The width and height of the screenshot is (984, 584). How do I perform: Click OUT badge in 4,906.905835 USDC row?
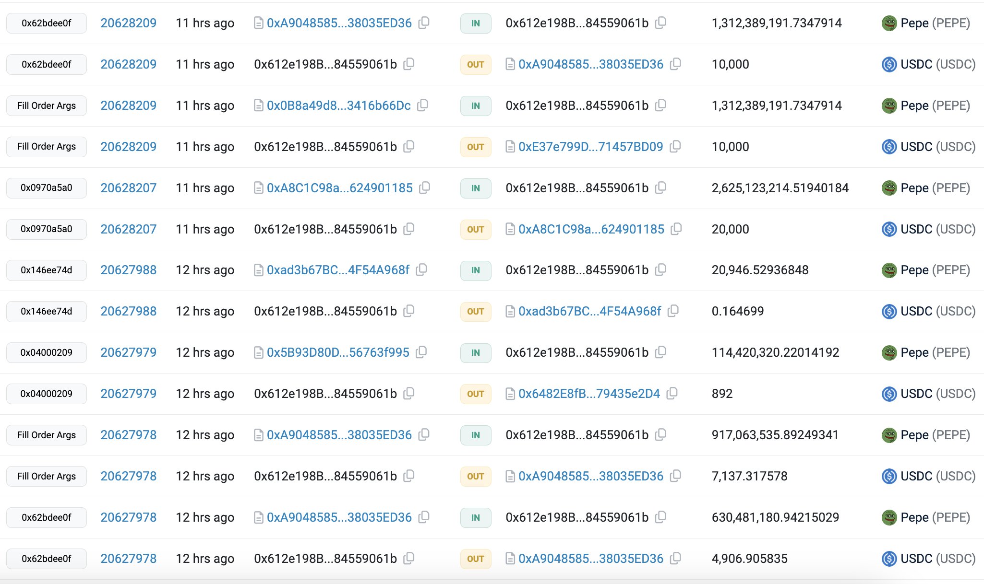(475, 559)
